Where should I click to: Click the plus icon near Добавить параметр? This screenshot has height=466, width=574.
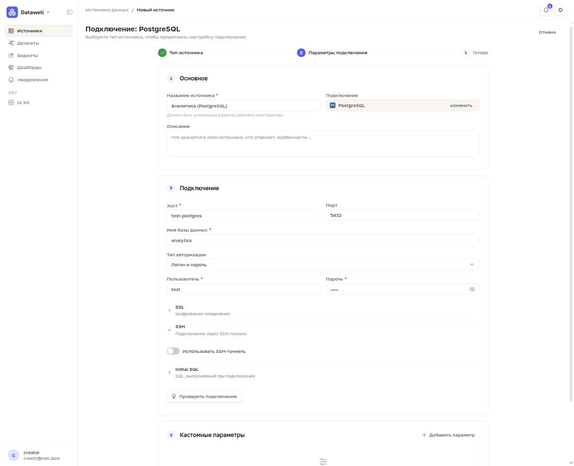(x=424, y=435)
